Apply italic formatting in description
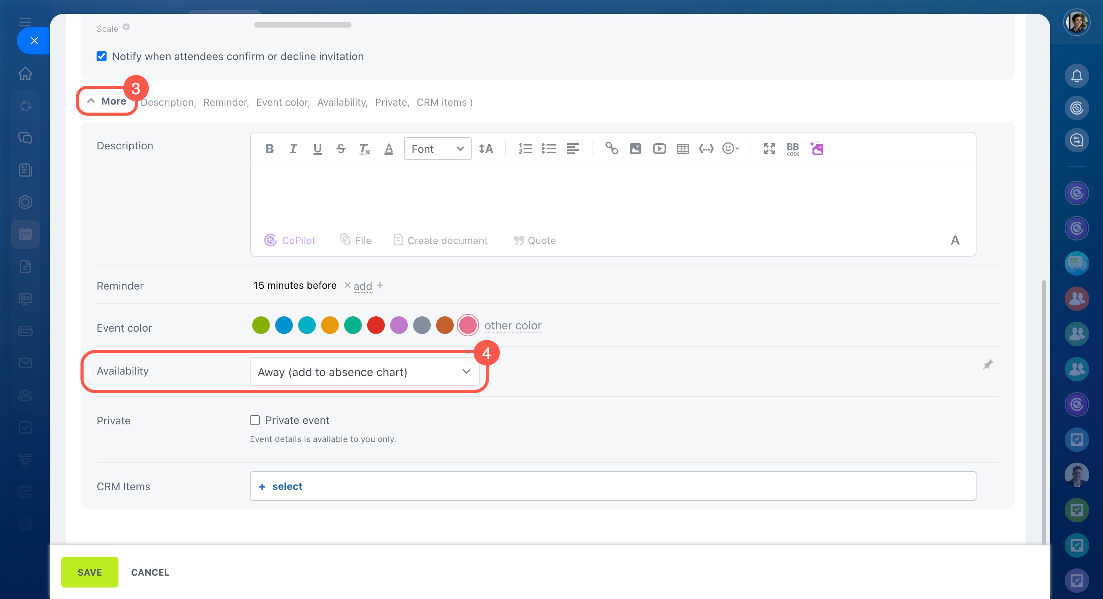 coord(293,149)
